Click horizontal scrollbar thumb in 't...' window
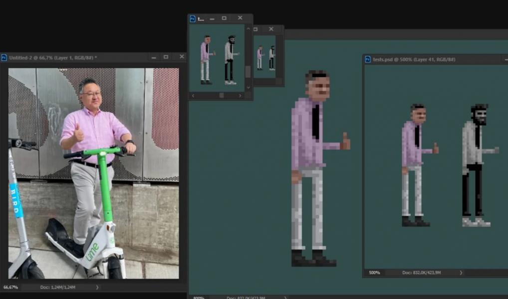The width and height of the screenshot is (508, 299). pyautogui.click(x=222, y=96)
